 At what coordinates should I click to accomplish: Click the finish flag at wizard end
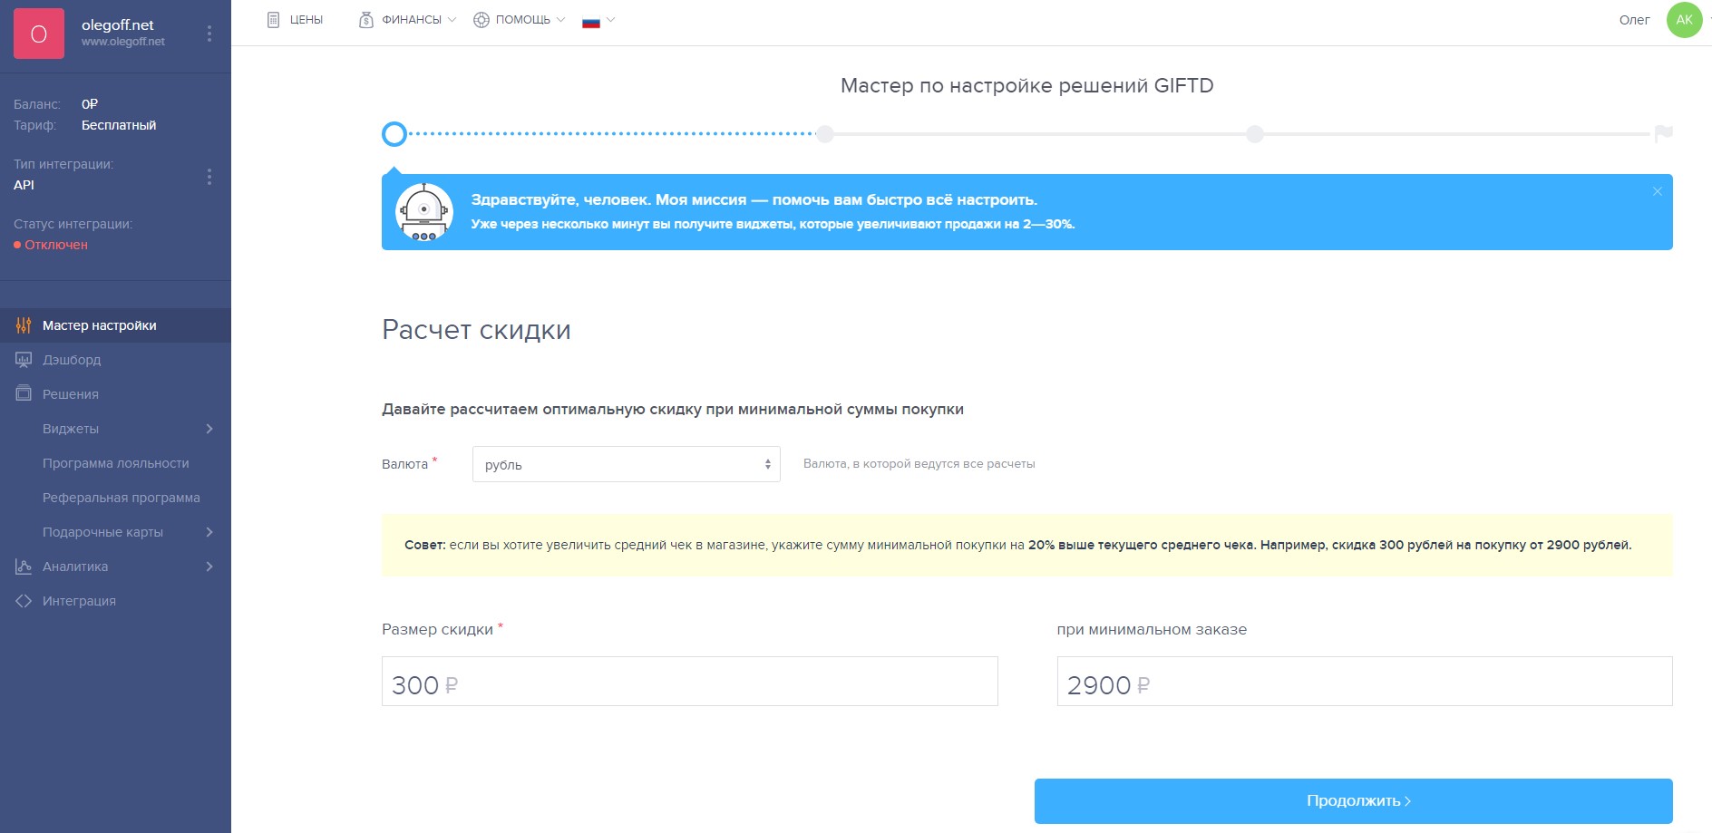[1663, 134]
